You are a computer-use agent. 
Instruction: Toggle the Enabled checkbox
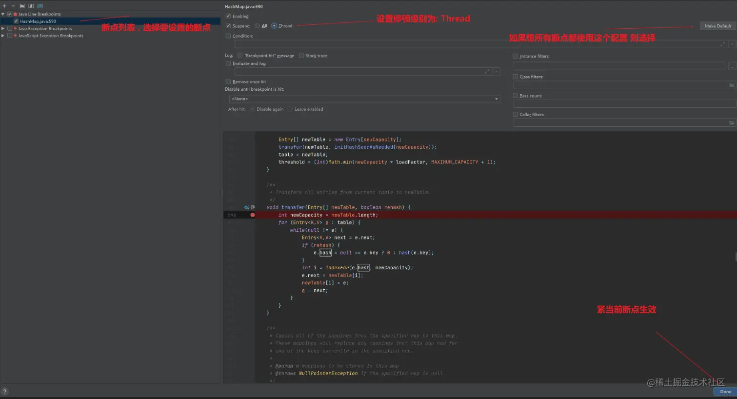tap(228, 16)
